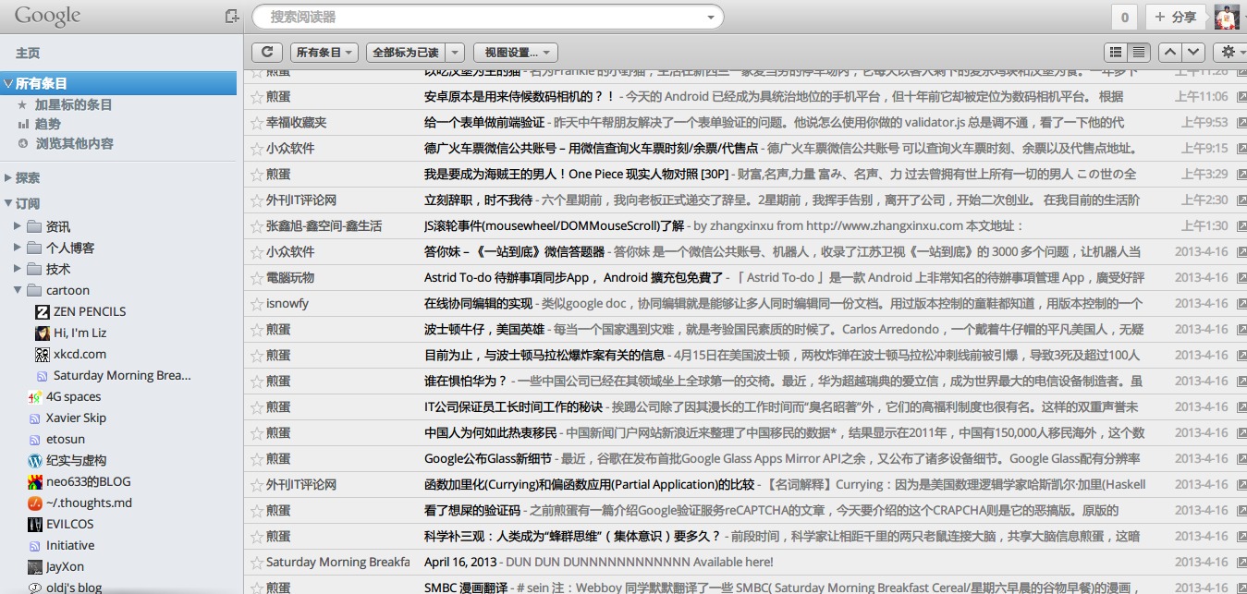The height and width of the screenshot is (594, 1247).
Task: Open article Google公布Glass新细节
Action: [x=488, y=458]
